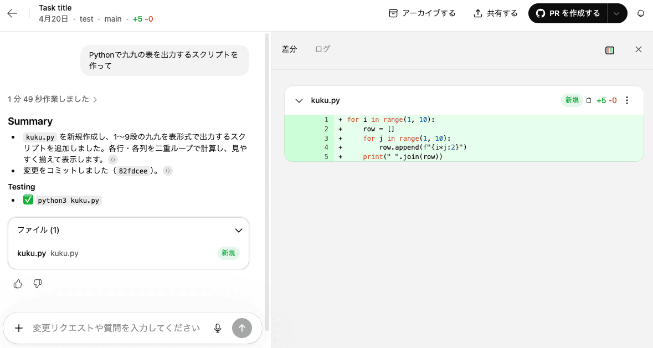Go back with the left arrow icon
The width and height of the screenshot is (653, 348).
click(x=13, y=13)
